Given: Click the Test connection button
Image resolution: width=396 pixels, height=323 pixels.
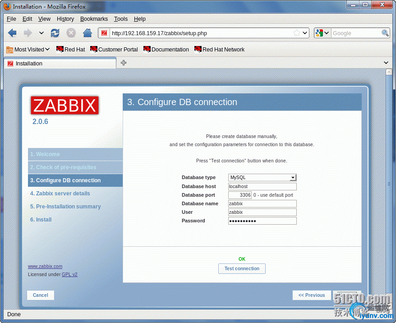Looking at the screenshot, I should click(242, 269).
